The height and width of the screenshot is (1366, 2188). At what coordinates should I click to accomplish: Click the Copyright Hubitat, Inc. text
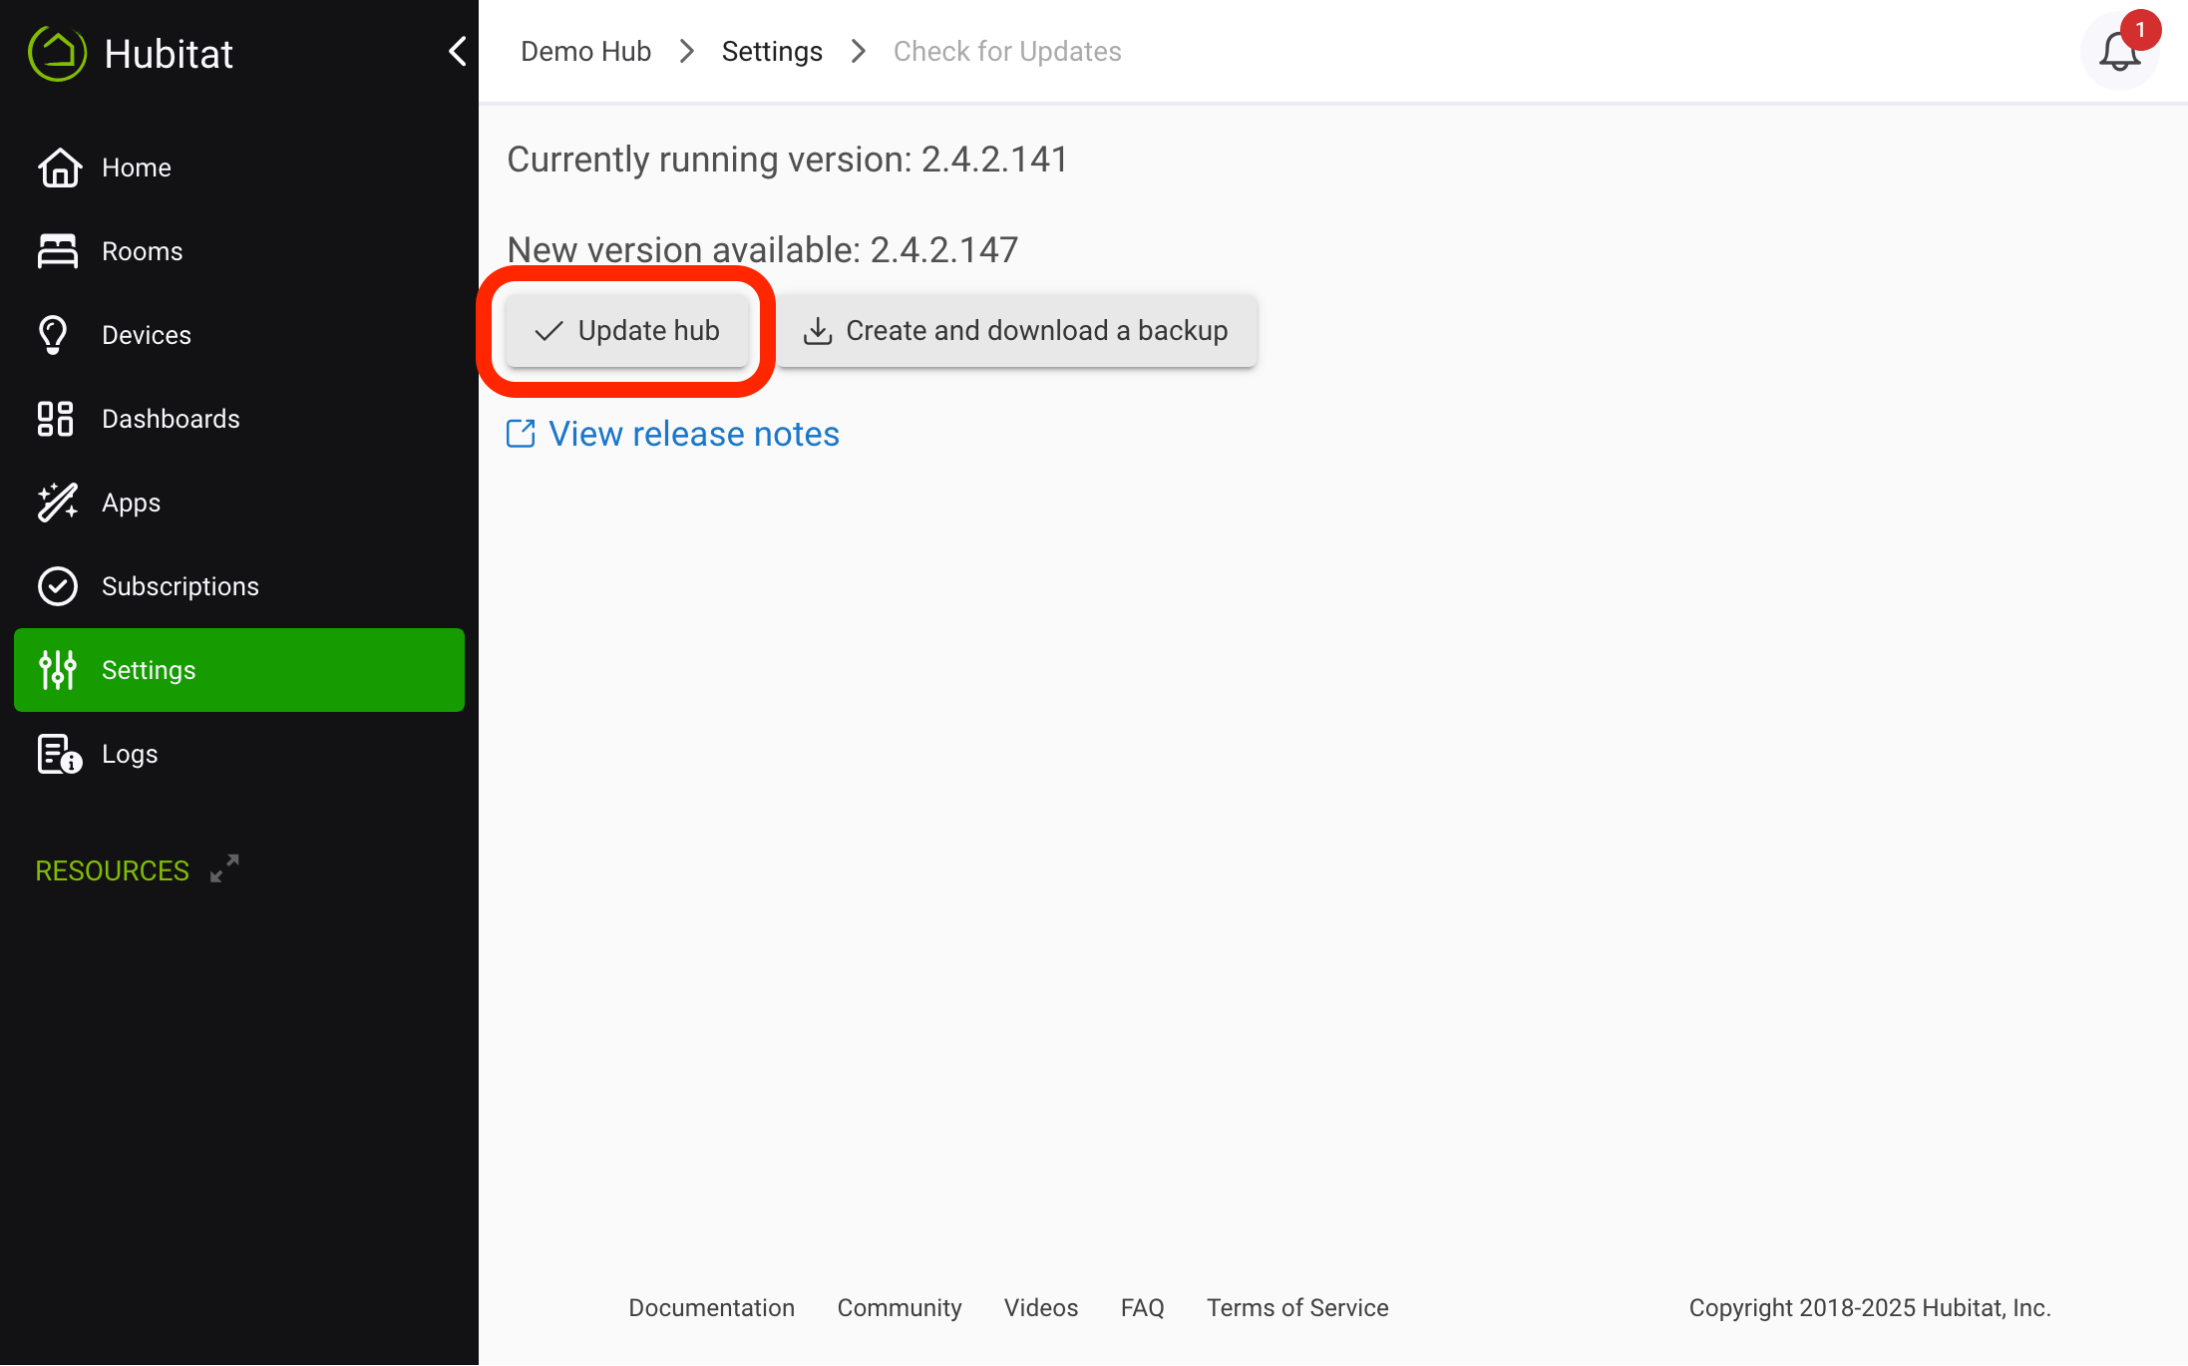click(x=1870, y=1307)
